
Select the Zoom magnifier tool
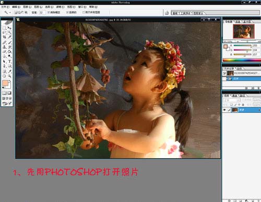tap(9, 76)
